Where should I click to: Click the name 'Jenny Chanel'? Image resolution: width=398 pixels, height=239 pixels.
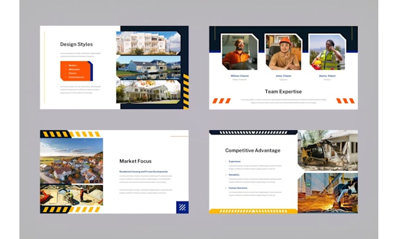pyautogui.click(x=283, y=76)
